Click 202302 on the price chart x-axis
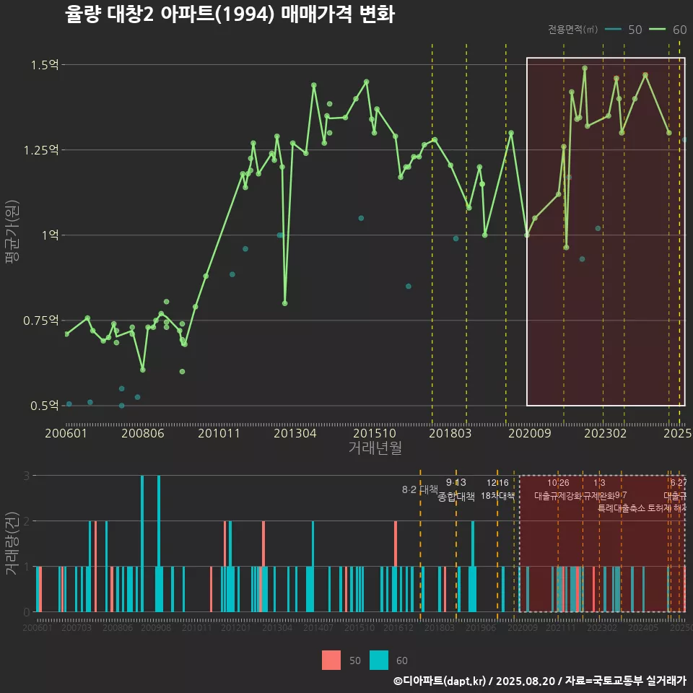The height and width of the screenshot is (693, 693). (x=606, y=433)
